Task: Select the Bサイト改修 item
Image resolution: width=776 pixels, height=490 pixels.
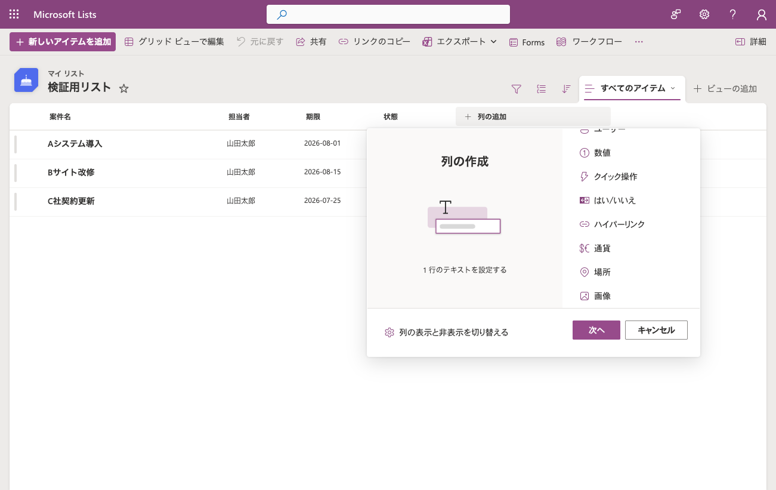Action: [x=71, y=172]
